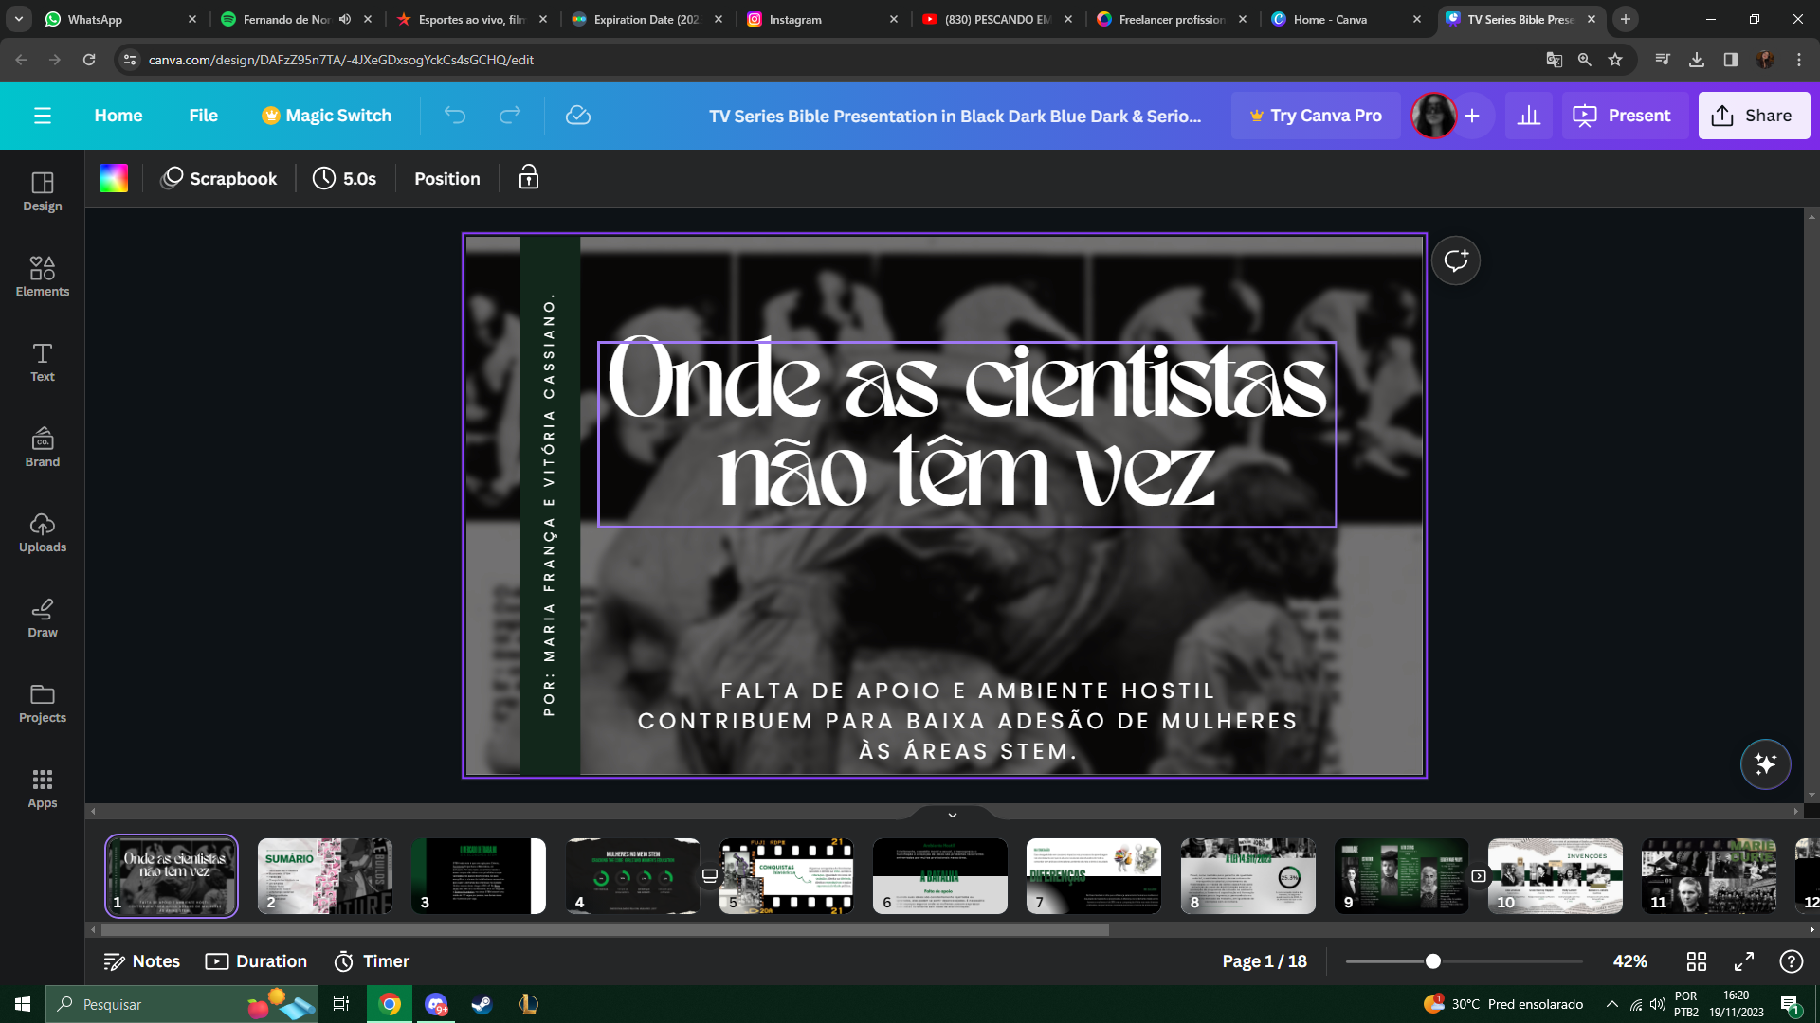Select the SUMÁRIO page 2 thumbnail
The height and width of the screenshot is (1023, 1820).
pos(325,875)
